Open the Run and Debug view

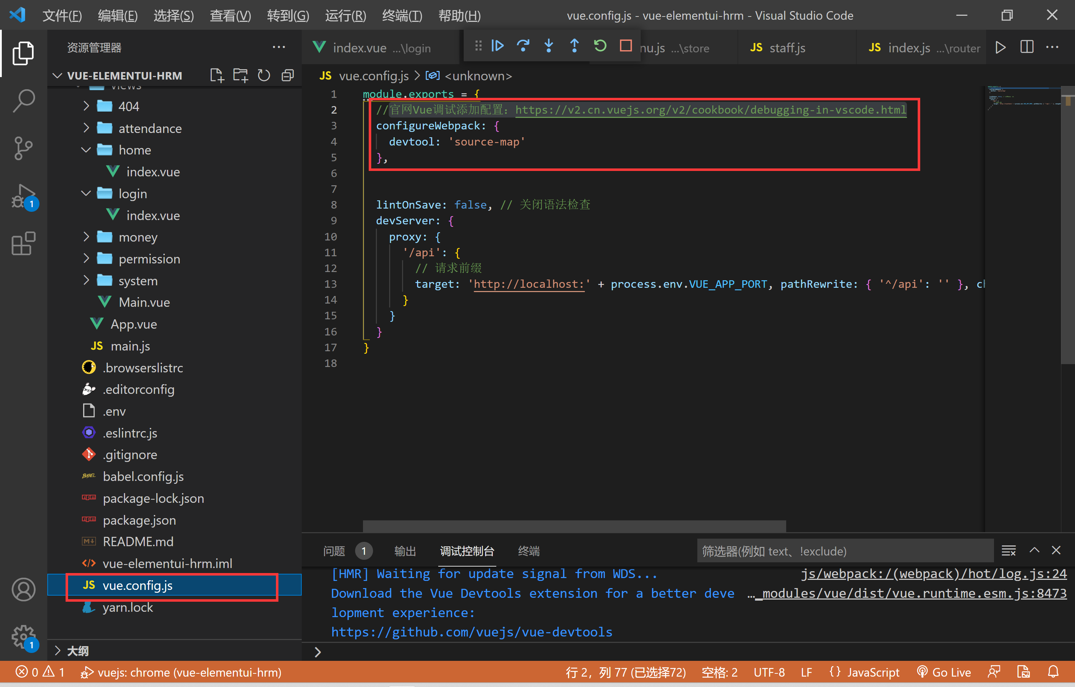pos(23,196)
